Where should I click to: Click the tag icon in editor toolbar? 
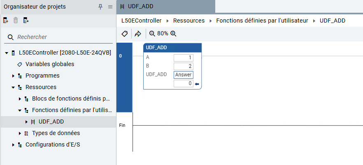point(125,34)
